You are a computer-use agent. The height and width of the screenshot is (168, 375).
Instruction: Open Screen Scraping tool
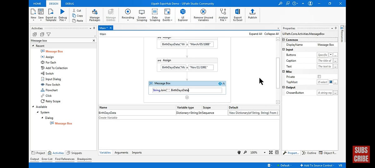142,15
